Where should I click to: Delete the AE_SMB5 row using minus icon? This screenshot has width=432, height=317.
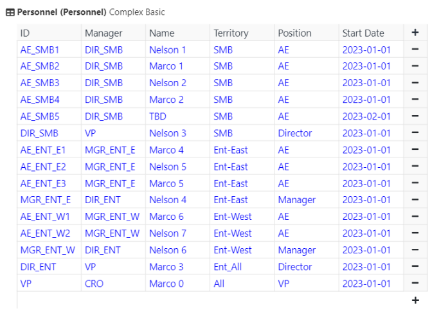(415, 116)
